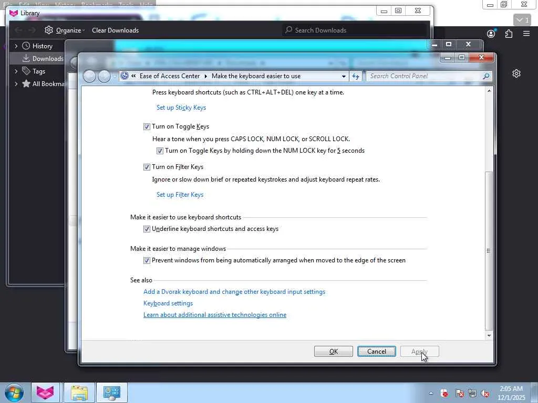
Task: Refresh the Control Panel address bar
Action: click(x=356, y=77)
